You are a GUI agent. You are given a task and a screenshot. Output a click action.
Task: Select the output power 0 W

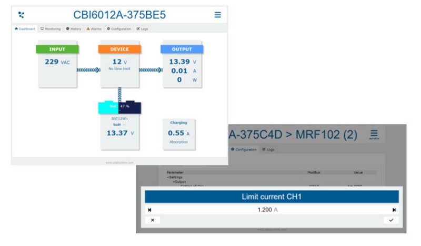click(187, 80)
